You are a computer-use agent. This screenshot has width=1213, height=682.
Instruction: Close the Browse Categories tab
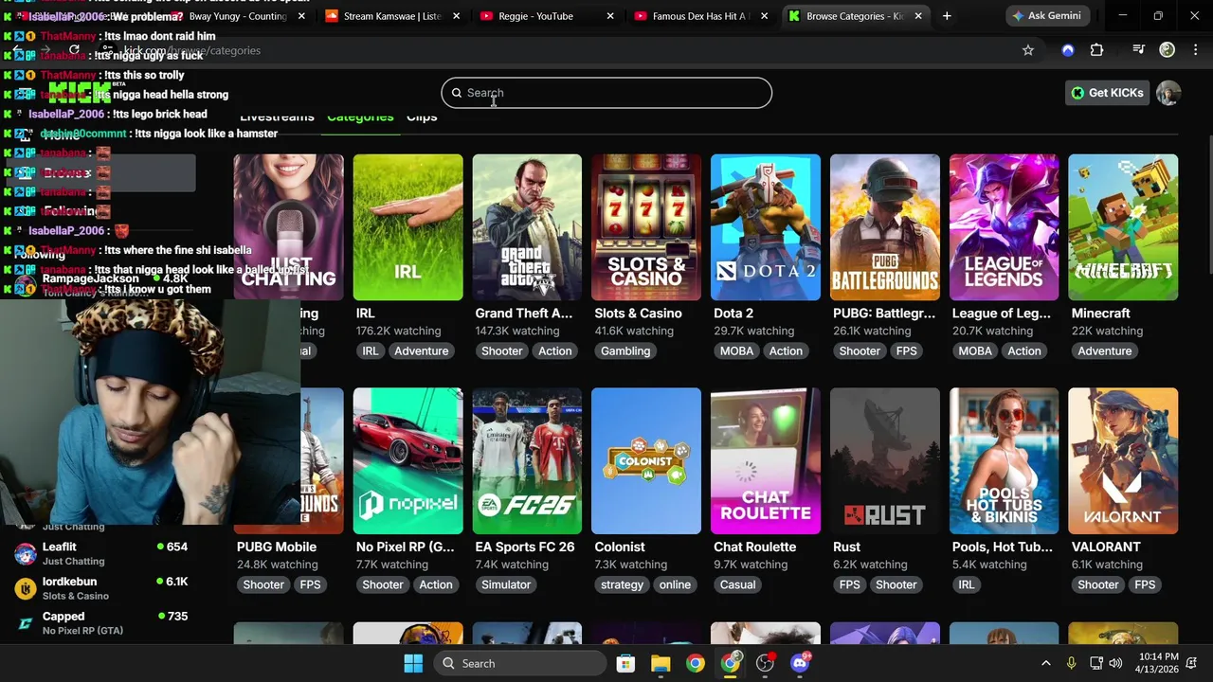(917, 16)
